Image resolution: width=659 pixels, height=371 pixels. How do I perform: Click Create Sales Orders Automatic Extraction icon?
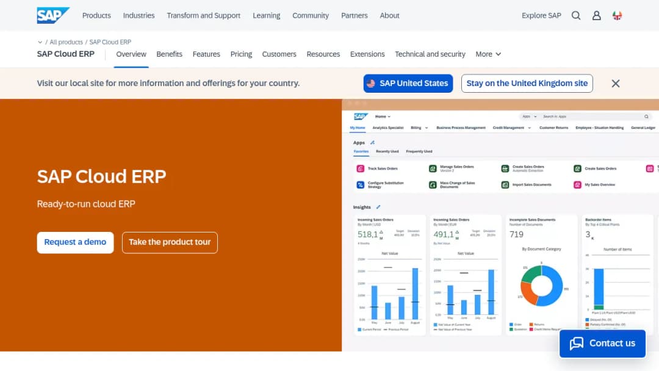[x=505, y=168]
